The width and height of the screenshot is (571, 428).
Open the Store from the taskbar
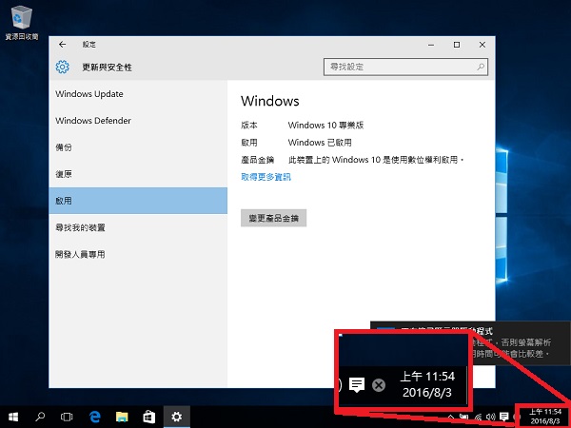[149, 417]
